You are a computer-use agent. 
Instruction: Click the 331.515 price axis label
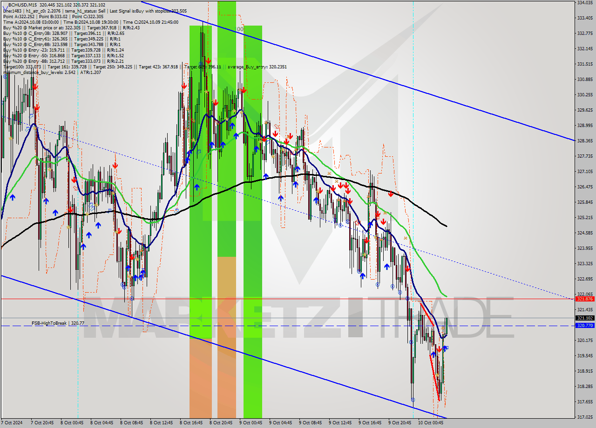585,64
